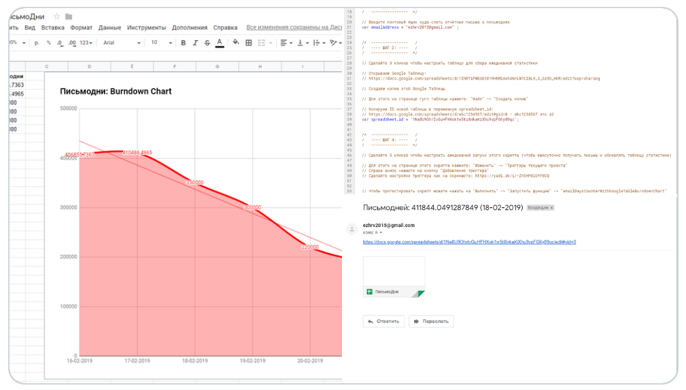
Task: Expand the horizontal align dropdown
Action: [x=286, y=43]
